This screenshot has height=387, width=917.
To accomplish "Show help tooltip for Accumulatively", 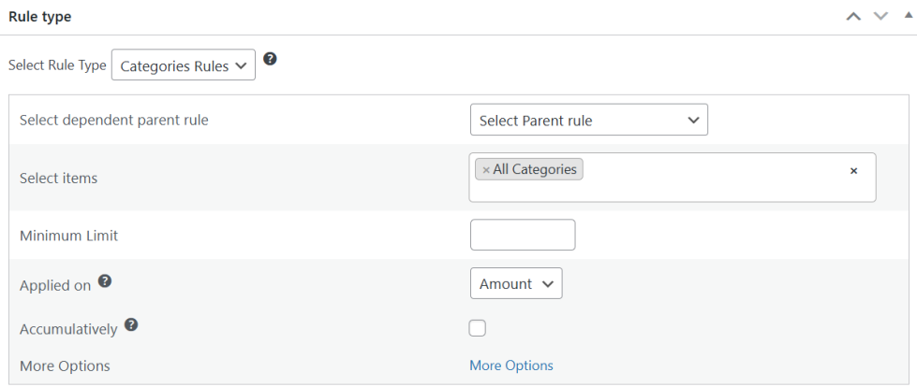I will tap(131, 325).
